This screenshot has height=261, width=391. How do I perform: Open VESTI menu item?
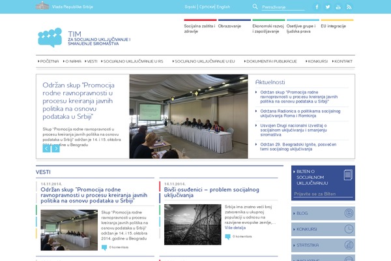click(92, 61)
